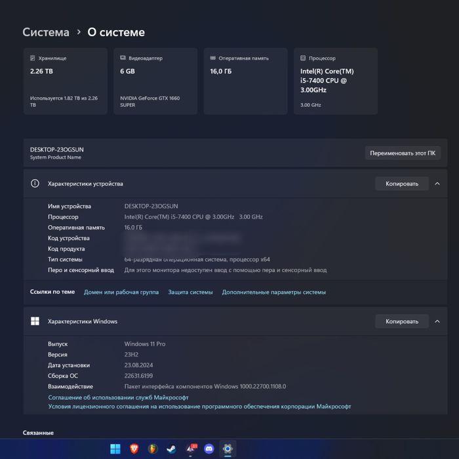The width and height of the screenshot is (459, 459).
Task: Click the Код устройства label
Action: pos(68,238)
